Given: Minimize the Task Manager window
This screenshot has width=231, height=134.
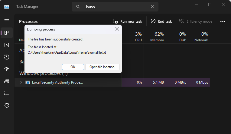Looking at the screenshot, I should (x=196, y=5).
